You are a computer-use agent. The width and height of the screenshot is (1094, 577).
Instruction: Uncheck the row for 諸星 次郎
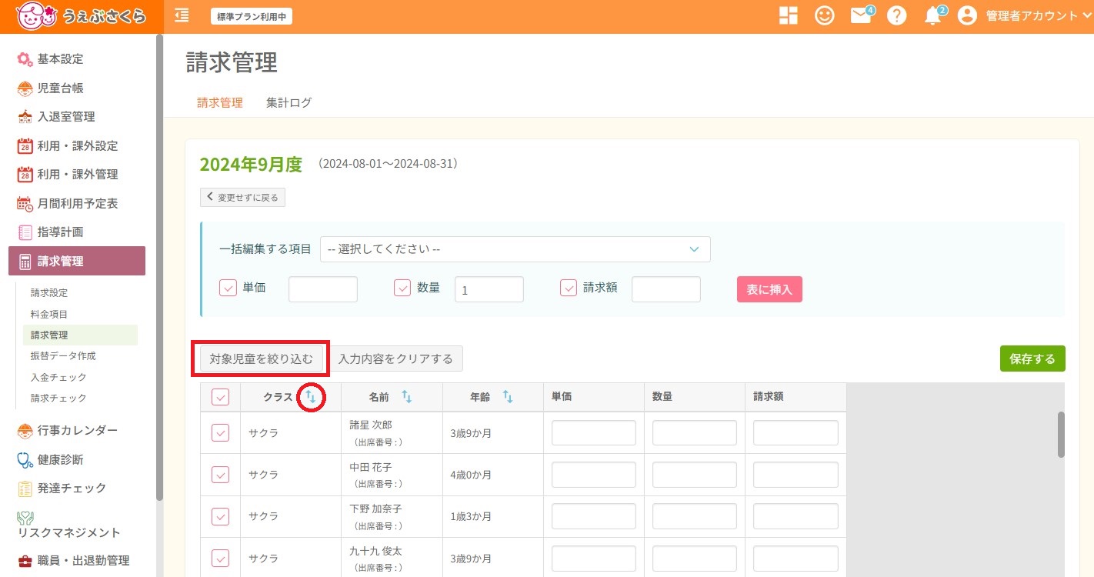(220, 433)
